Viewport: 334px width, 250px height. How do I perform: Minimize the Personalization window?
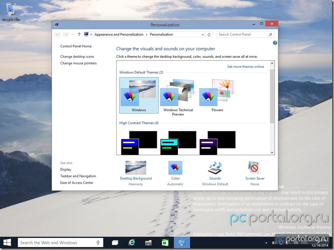(254, 24)
